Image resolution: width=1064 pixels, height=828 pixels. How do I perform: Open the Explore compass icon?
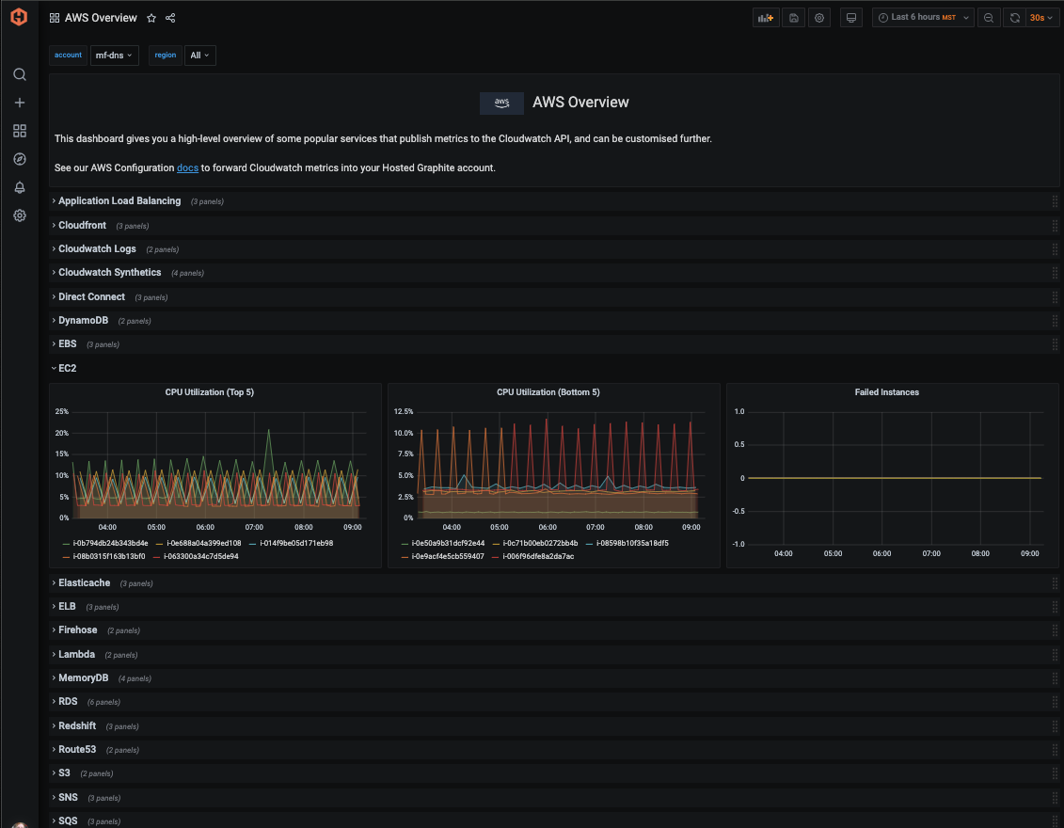click(20, 159)
